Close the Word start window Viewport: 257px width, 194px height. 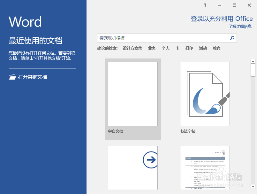point(249,5)
